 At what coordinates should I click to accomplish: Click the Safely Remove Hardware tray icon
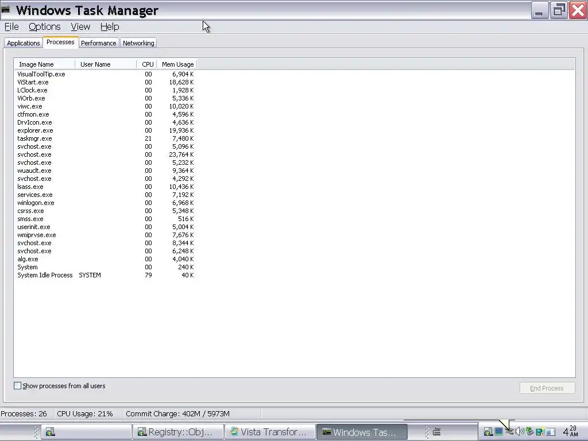pyautogui.click(x=529, y=431)
